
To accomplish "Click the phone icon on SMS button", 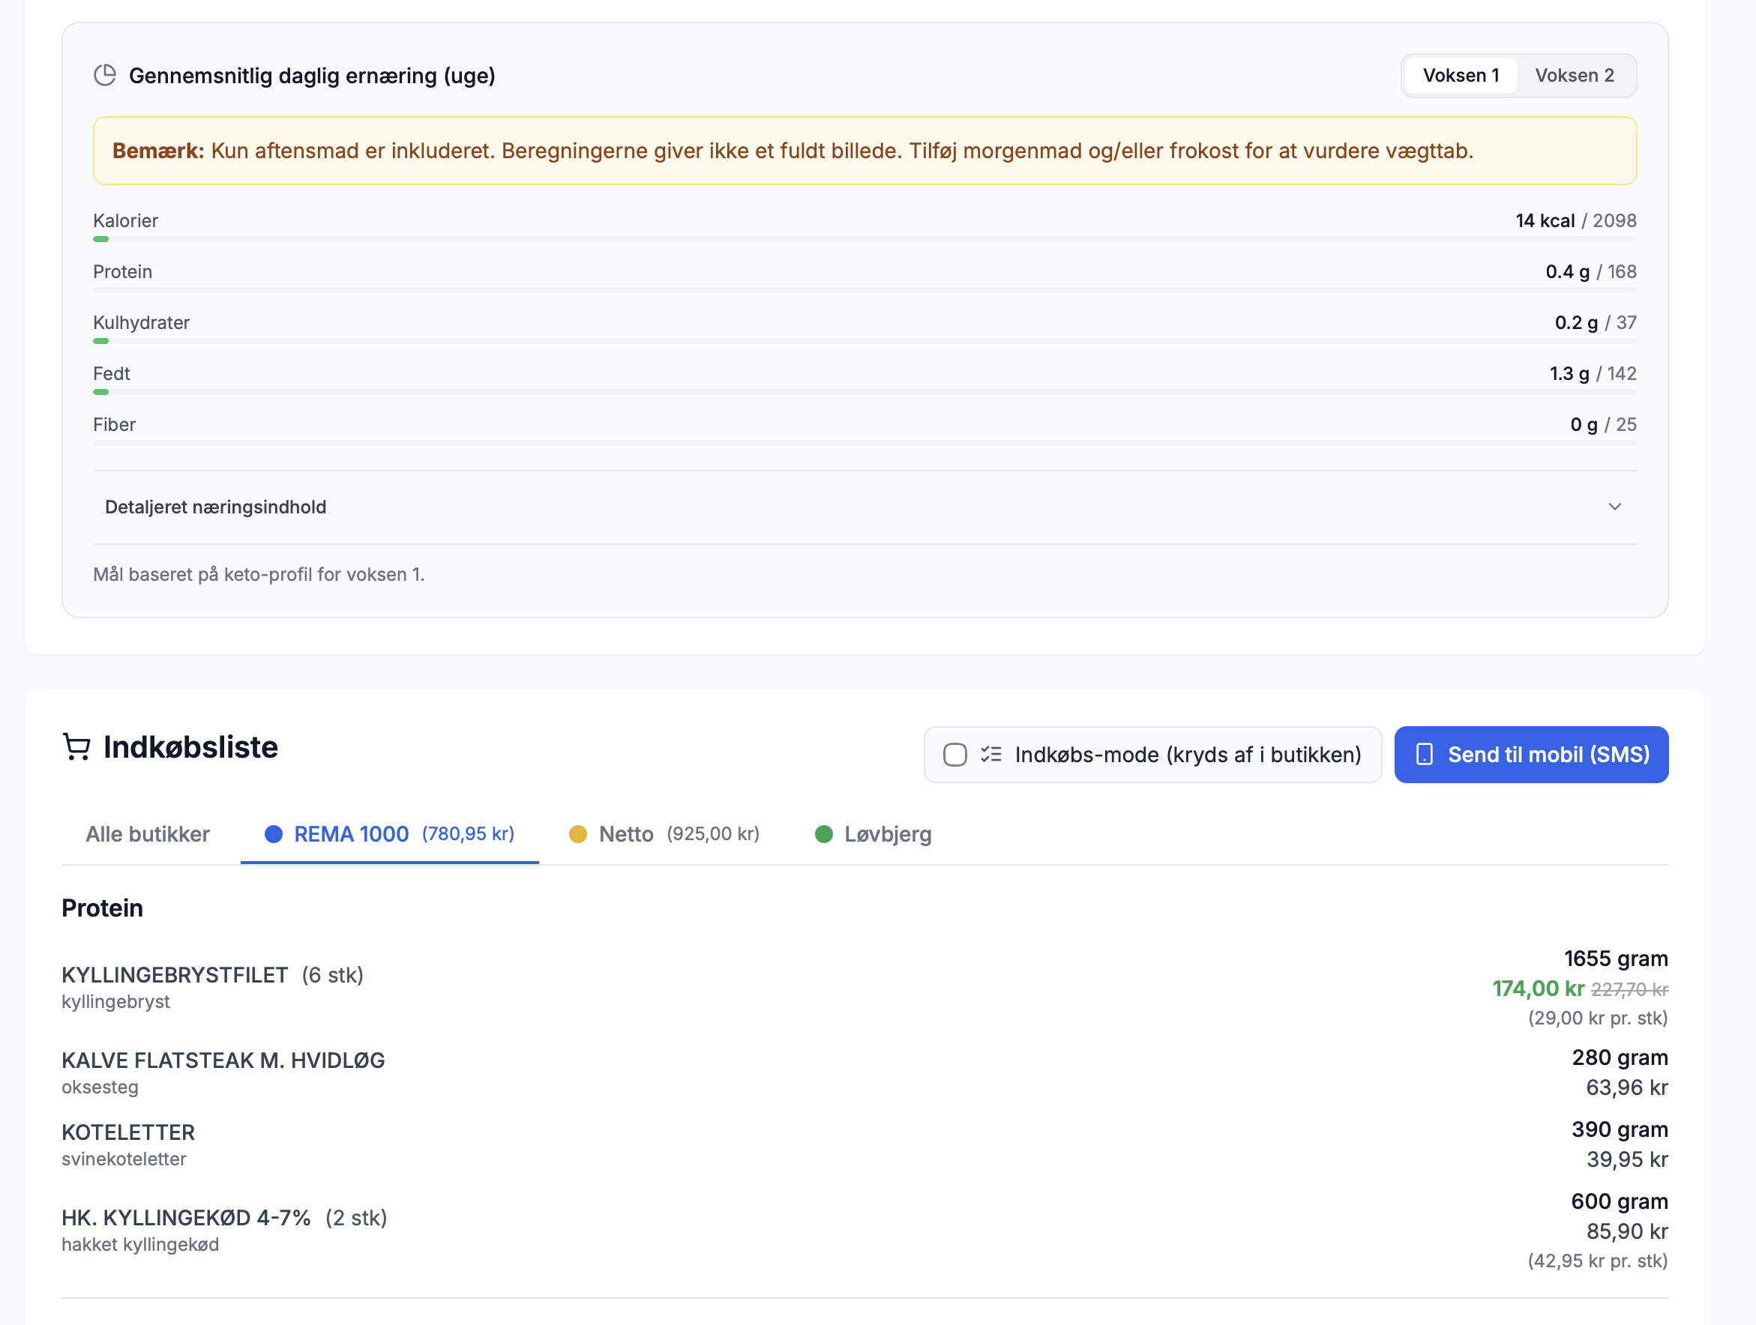I will [1424, 755].
